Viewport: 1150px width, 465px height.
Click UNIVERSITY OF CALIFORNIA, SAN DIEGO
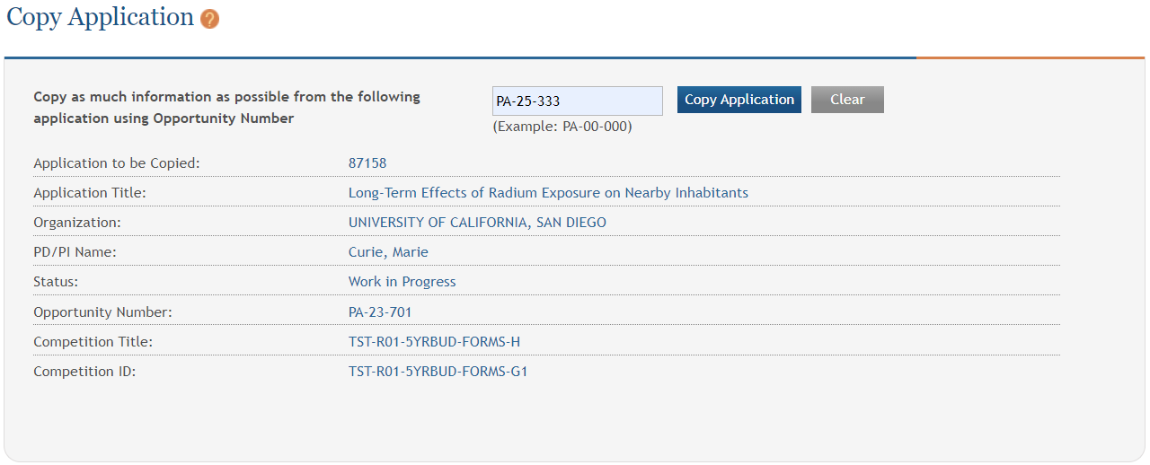(x=477, y=223)
